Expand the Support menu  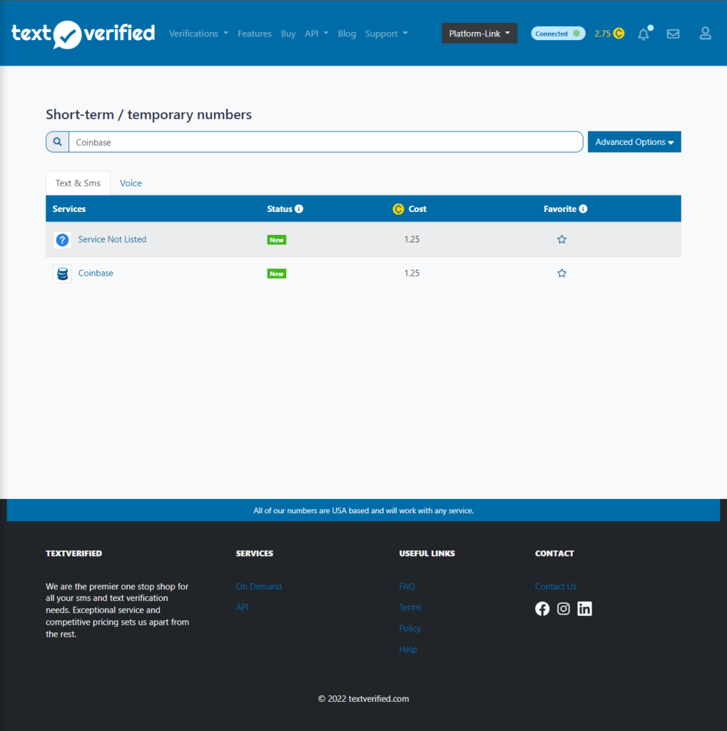pyautogui.click(x=387, y=34)
